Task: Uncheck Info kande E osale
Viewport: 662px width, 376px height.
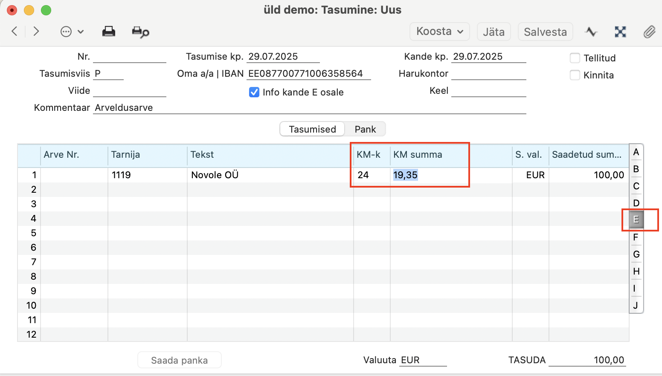Action: point(254,92)
